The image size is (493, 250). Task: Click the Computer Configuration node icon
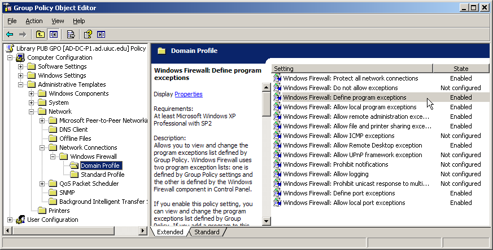tap(20, 57)
